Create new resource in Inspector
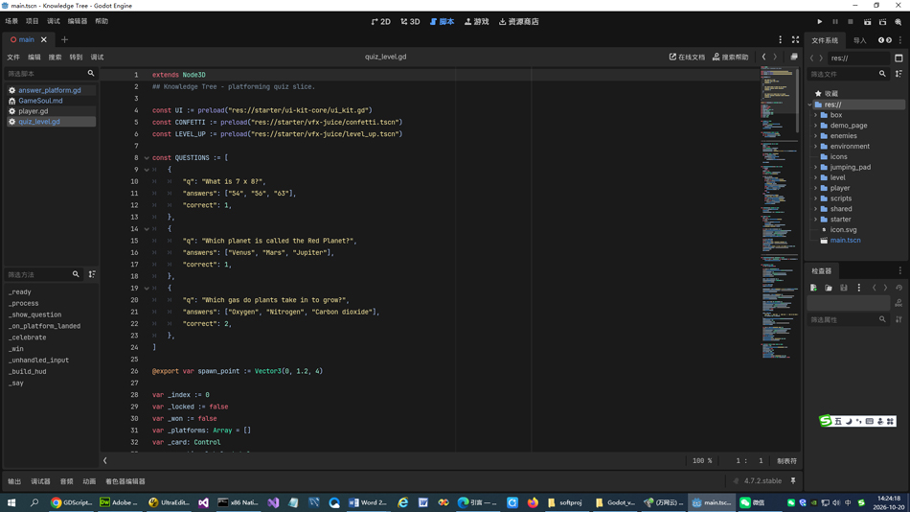910x512 pixels. [813, 288]
